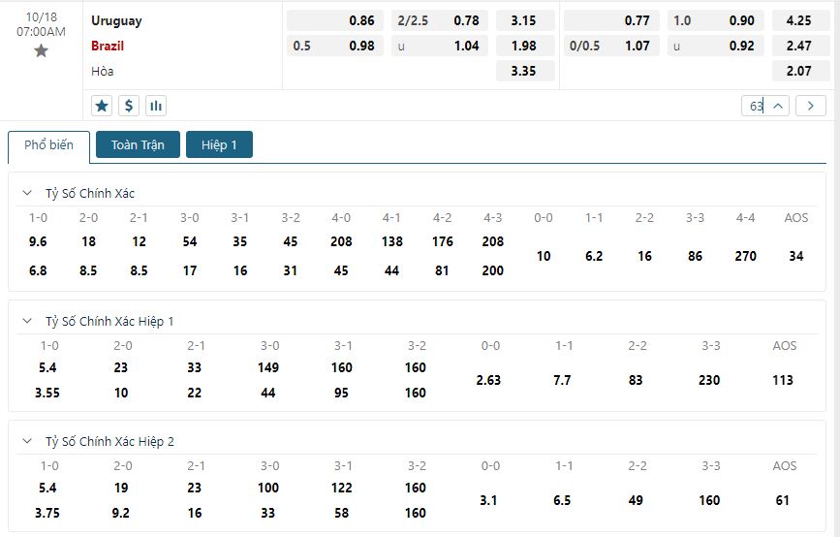840x537 pixels.
Task: Click the blue star favorite button
Action: click(x=102, y=106)
